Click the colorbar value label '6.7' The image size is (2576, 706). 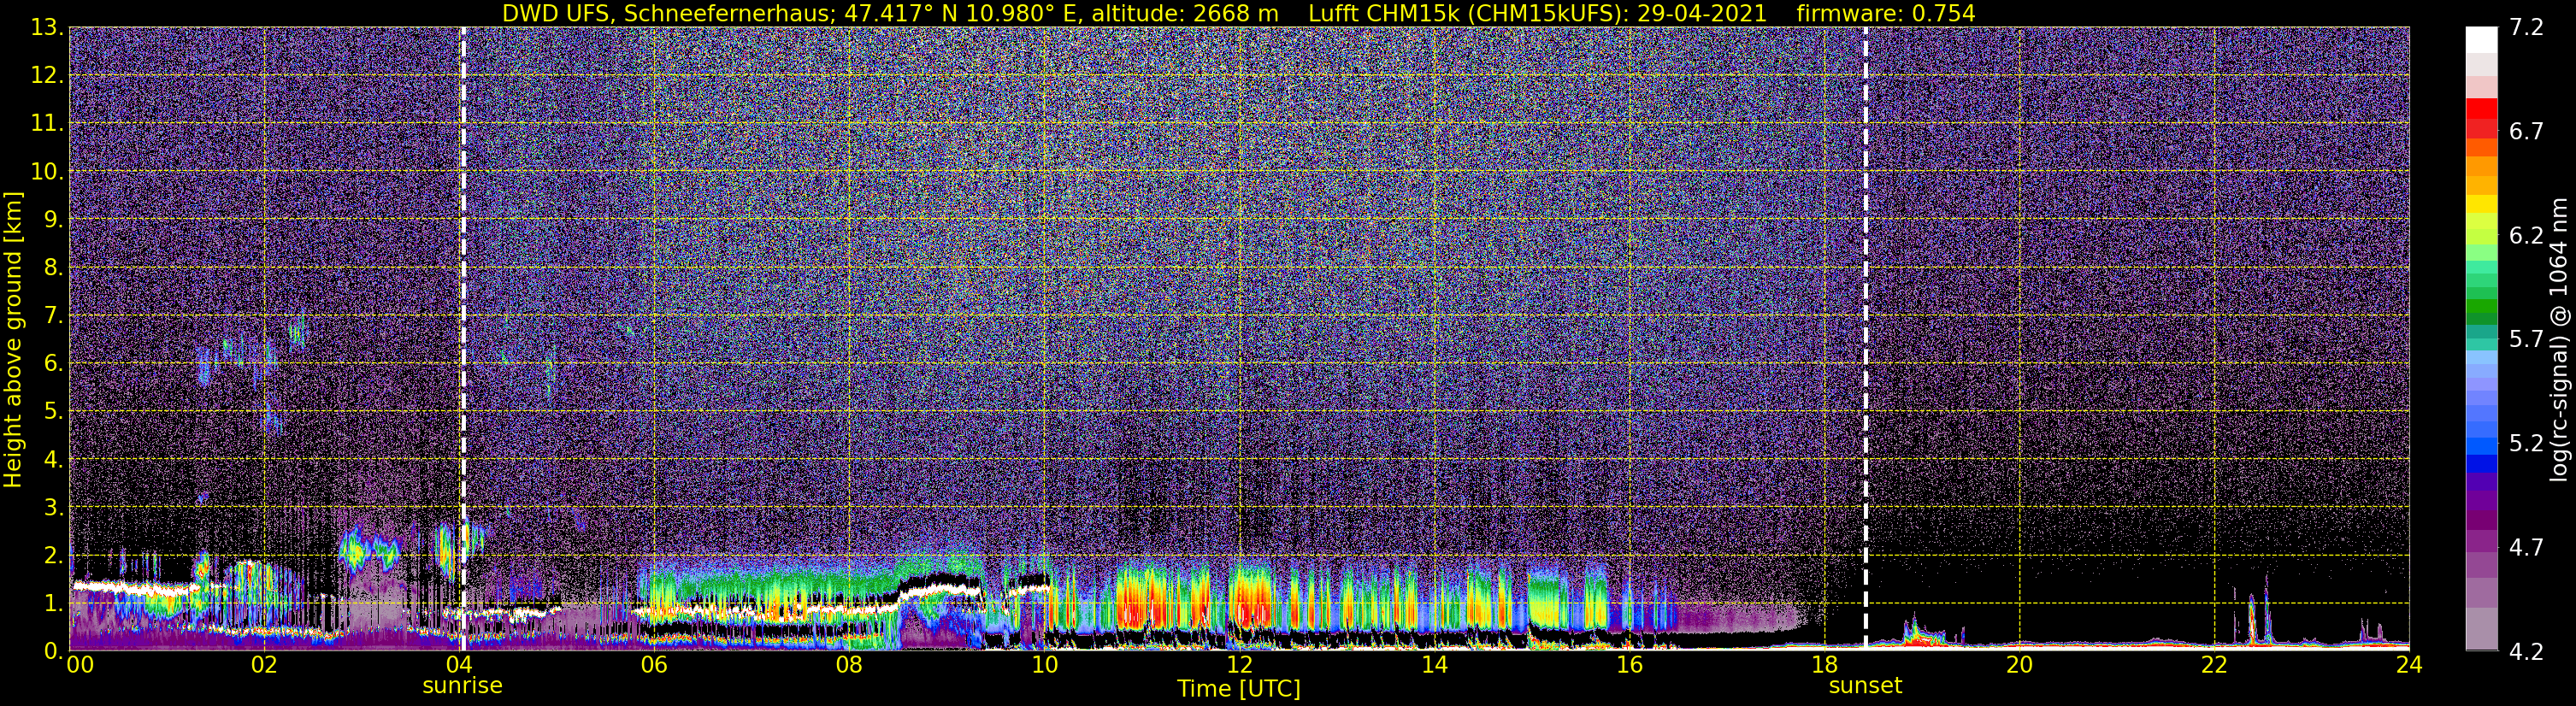2526,132
